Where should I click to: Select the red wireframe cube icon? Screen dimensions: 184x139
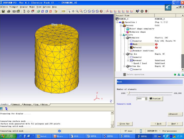point(50,11)
